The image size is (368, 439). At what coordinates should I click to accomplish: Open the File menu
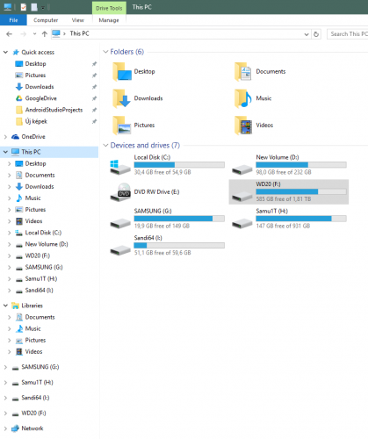[x=13, y=20]
